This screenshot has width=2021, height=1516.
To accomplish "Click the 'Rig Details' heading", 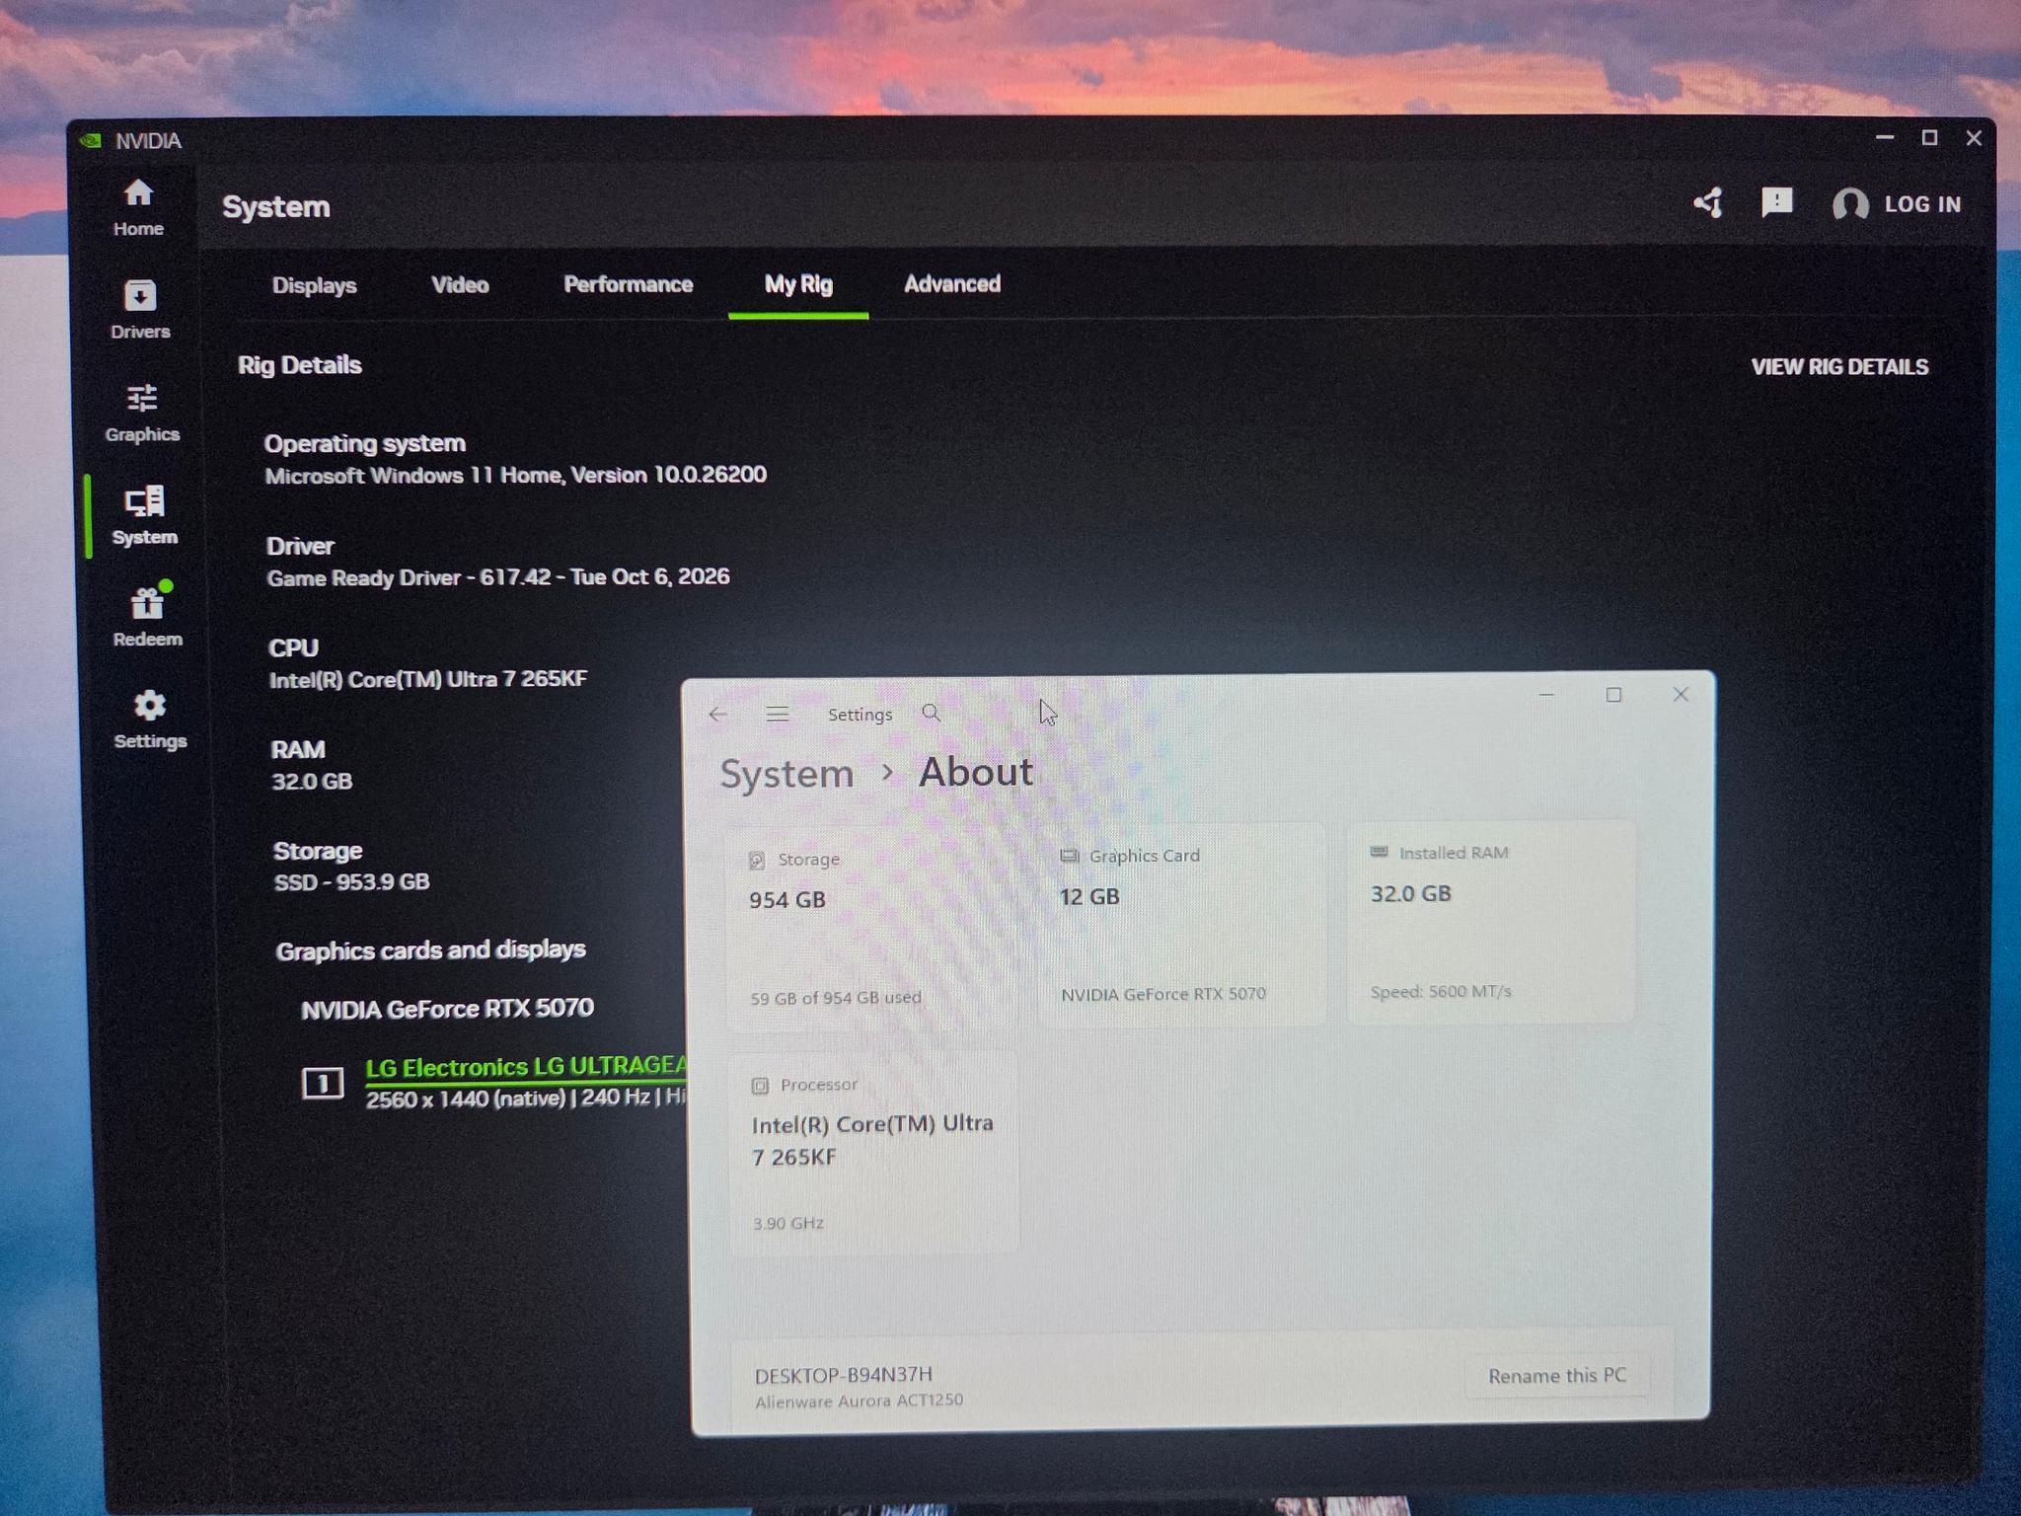I will click(x=300, y=365).
